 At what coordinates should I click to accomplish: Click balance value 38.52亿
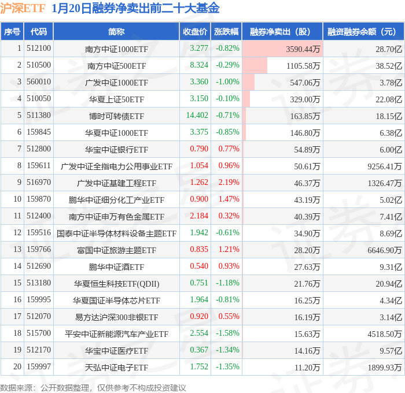click(x=389, y=66)
